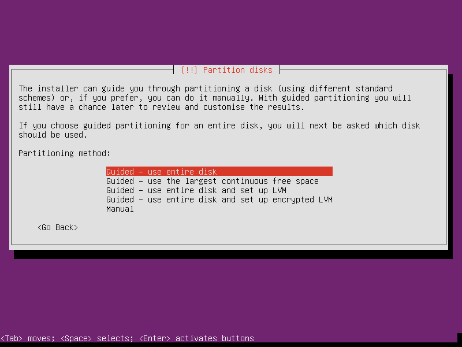Image resolution: width=462 pixels, height=347 pixels.
Task: Click the line "still have a chance later to review"
Action: (x=162, y=107)
